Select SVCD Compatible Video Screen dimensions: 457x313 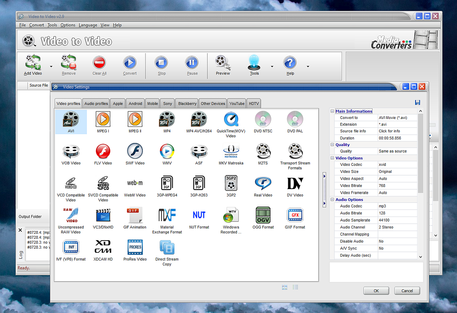point(103,189)
